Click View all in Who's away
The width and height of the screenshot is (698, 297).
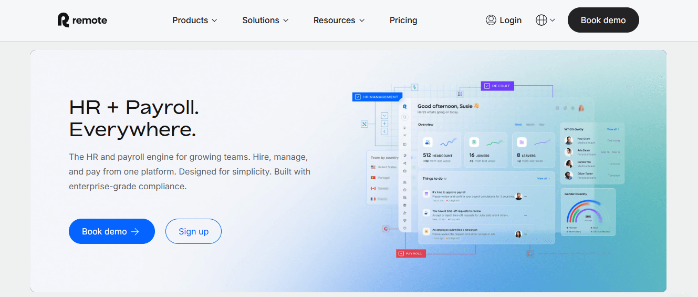[613, 129]
